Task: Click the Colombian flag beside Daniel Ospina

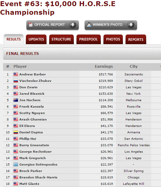Action: tap(16, 132)
